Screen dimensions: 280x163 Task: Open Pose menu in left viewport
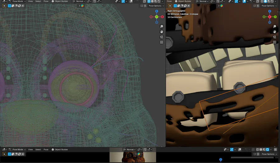click(46, 1)
